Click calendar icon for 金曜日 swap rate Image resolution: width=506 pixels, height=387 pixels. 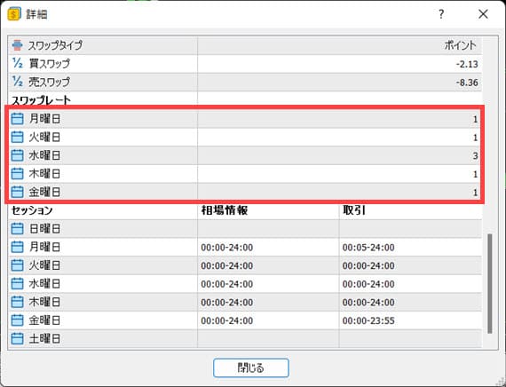(17, 192)
